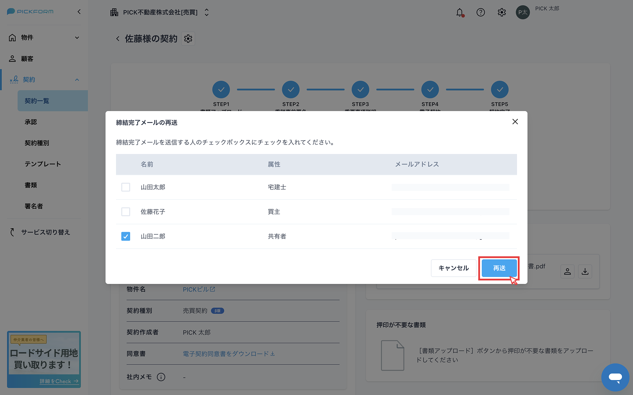Check the checkbox for 佐藤花子
The width and height of the screenshot is (633, 395).
[x=126, y=212]
